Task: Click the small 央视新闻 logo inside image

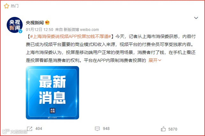Action: click(x=52, y=110)
